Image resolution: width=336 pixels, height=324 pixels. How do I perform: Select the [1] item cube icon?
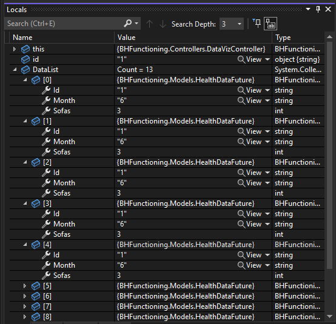36,121
